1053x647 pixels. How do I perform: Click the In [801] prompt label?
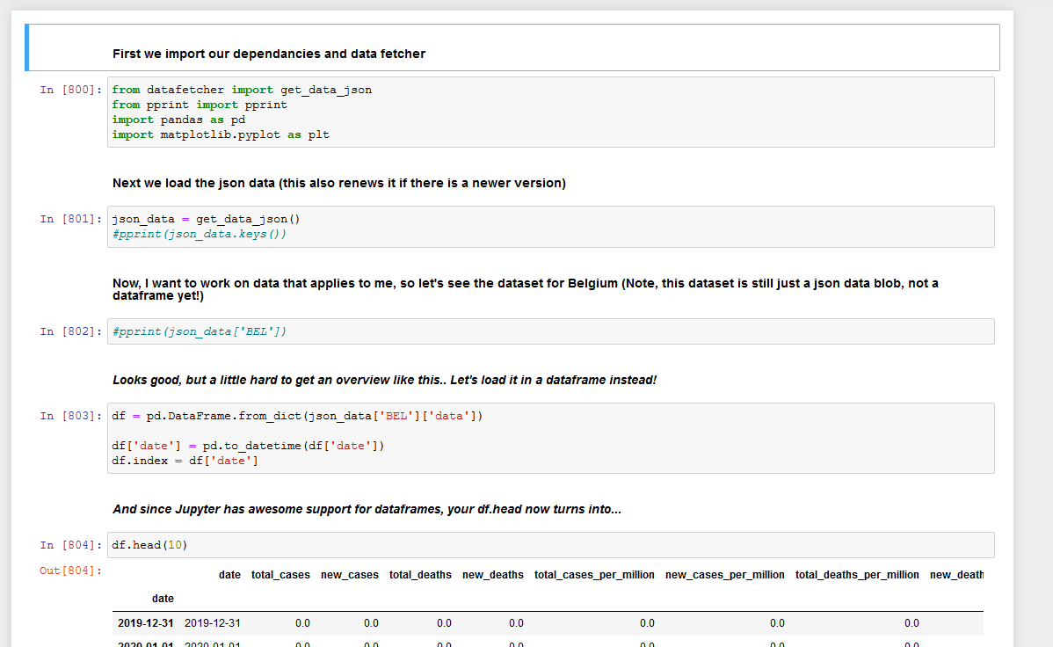point(71,219)
